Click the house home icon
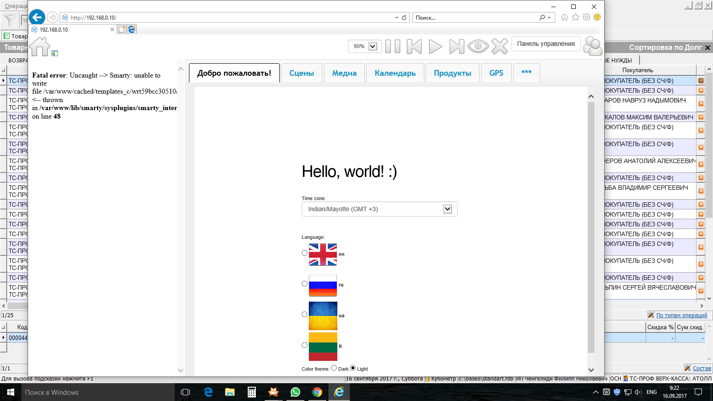This screenshot has height=401, width=713. click(40, 47)
